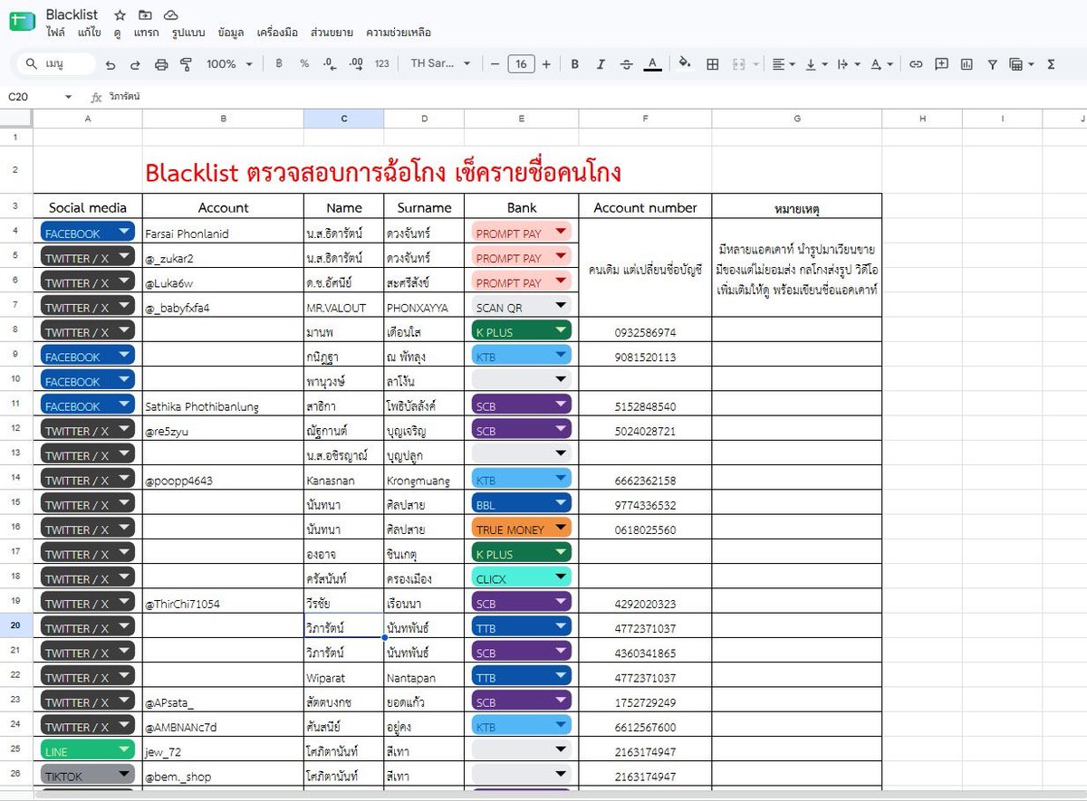Toggle italic formatting
1087x801 pixels.
tap(600, 64)
